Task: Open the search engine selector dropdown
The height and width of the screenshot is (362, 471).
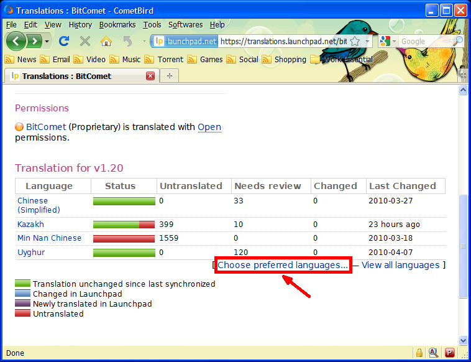Action: point(390,41)
